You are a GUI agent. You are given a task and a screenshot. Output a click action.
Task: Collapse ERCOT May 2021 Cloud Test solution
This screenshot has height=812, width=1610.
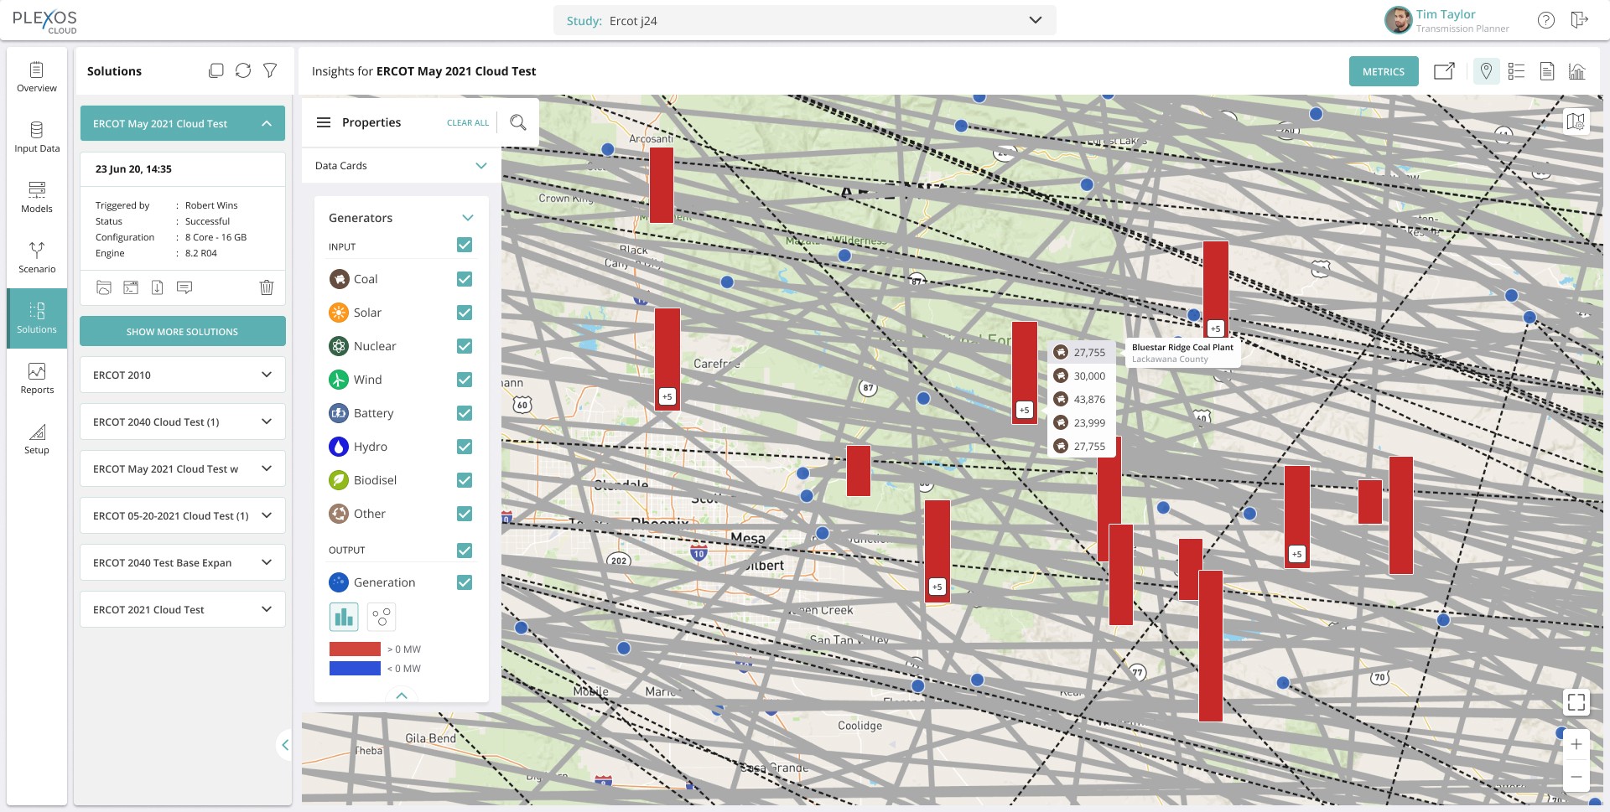(x=267, y=123)
